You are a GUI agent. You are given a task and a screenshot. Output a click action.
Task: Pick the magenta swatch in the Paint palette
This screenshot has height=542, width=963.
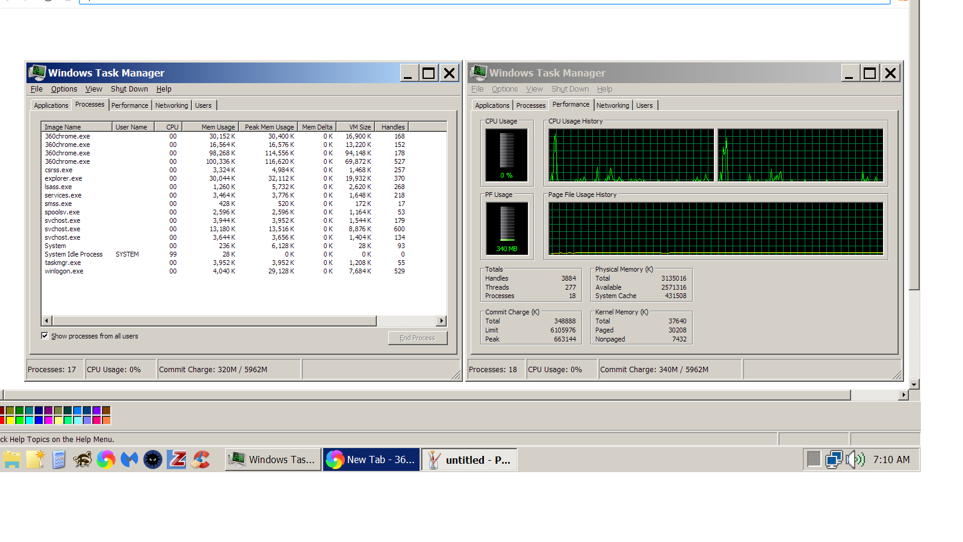(48, 420)
